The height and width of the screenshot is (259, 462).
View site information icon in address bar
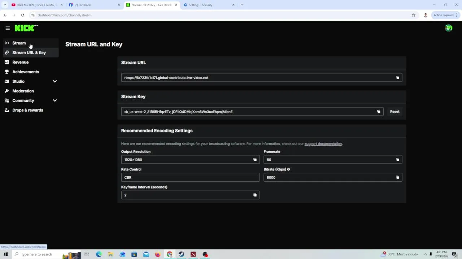coord(33,15)
